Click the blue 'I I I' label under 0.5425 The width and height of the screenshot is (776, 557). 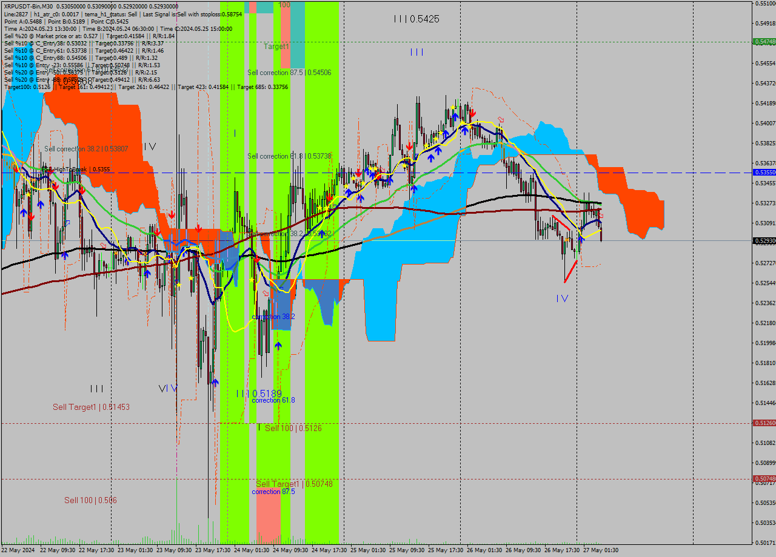(416, 52)
